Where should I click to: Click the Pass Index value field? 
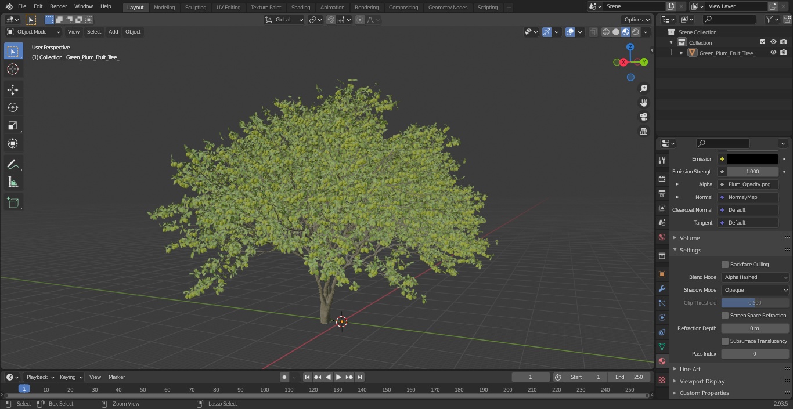pos(755,354)
